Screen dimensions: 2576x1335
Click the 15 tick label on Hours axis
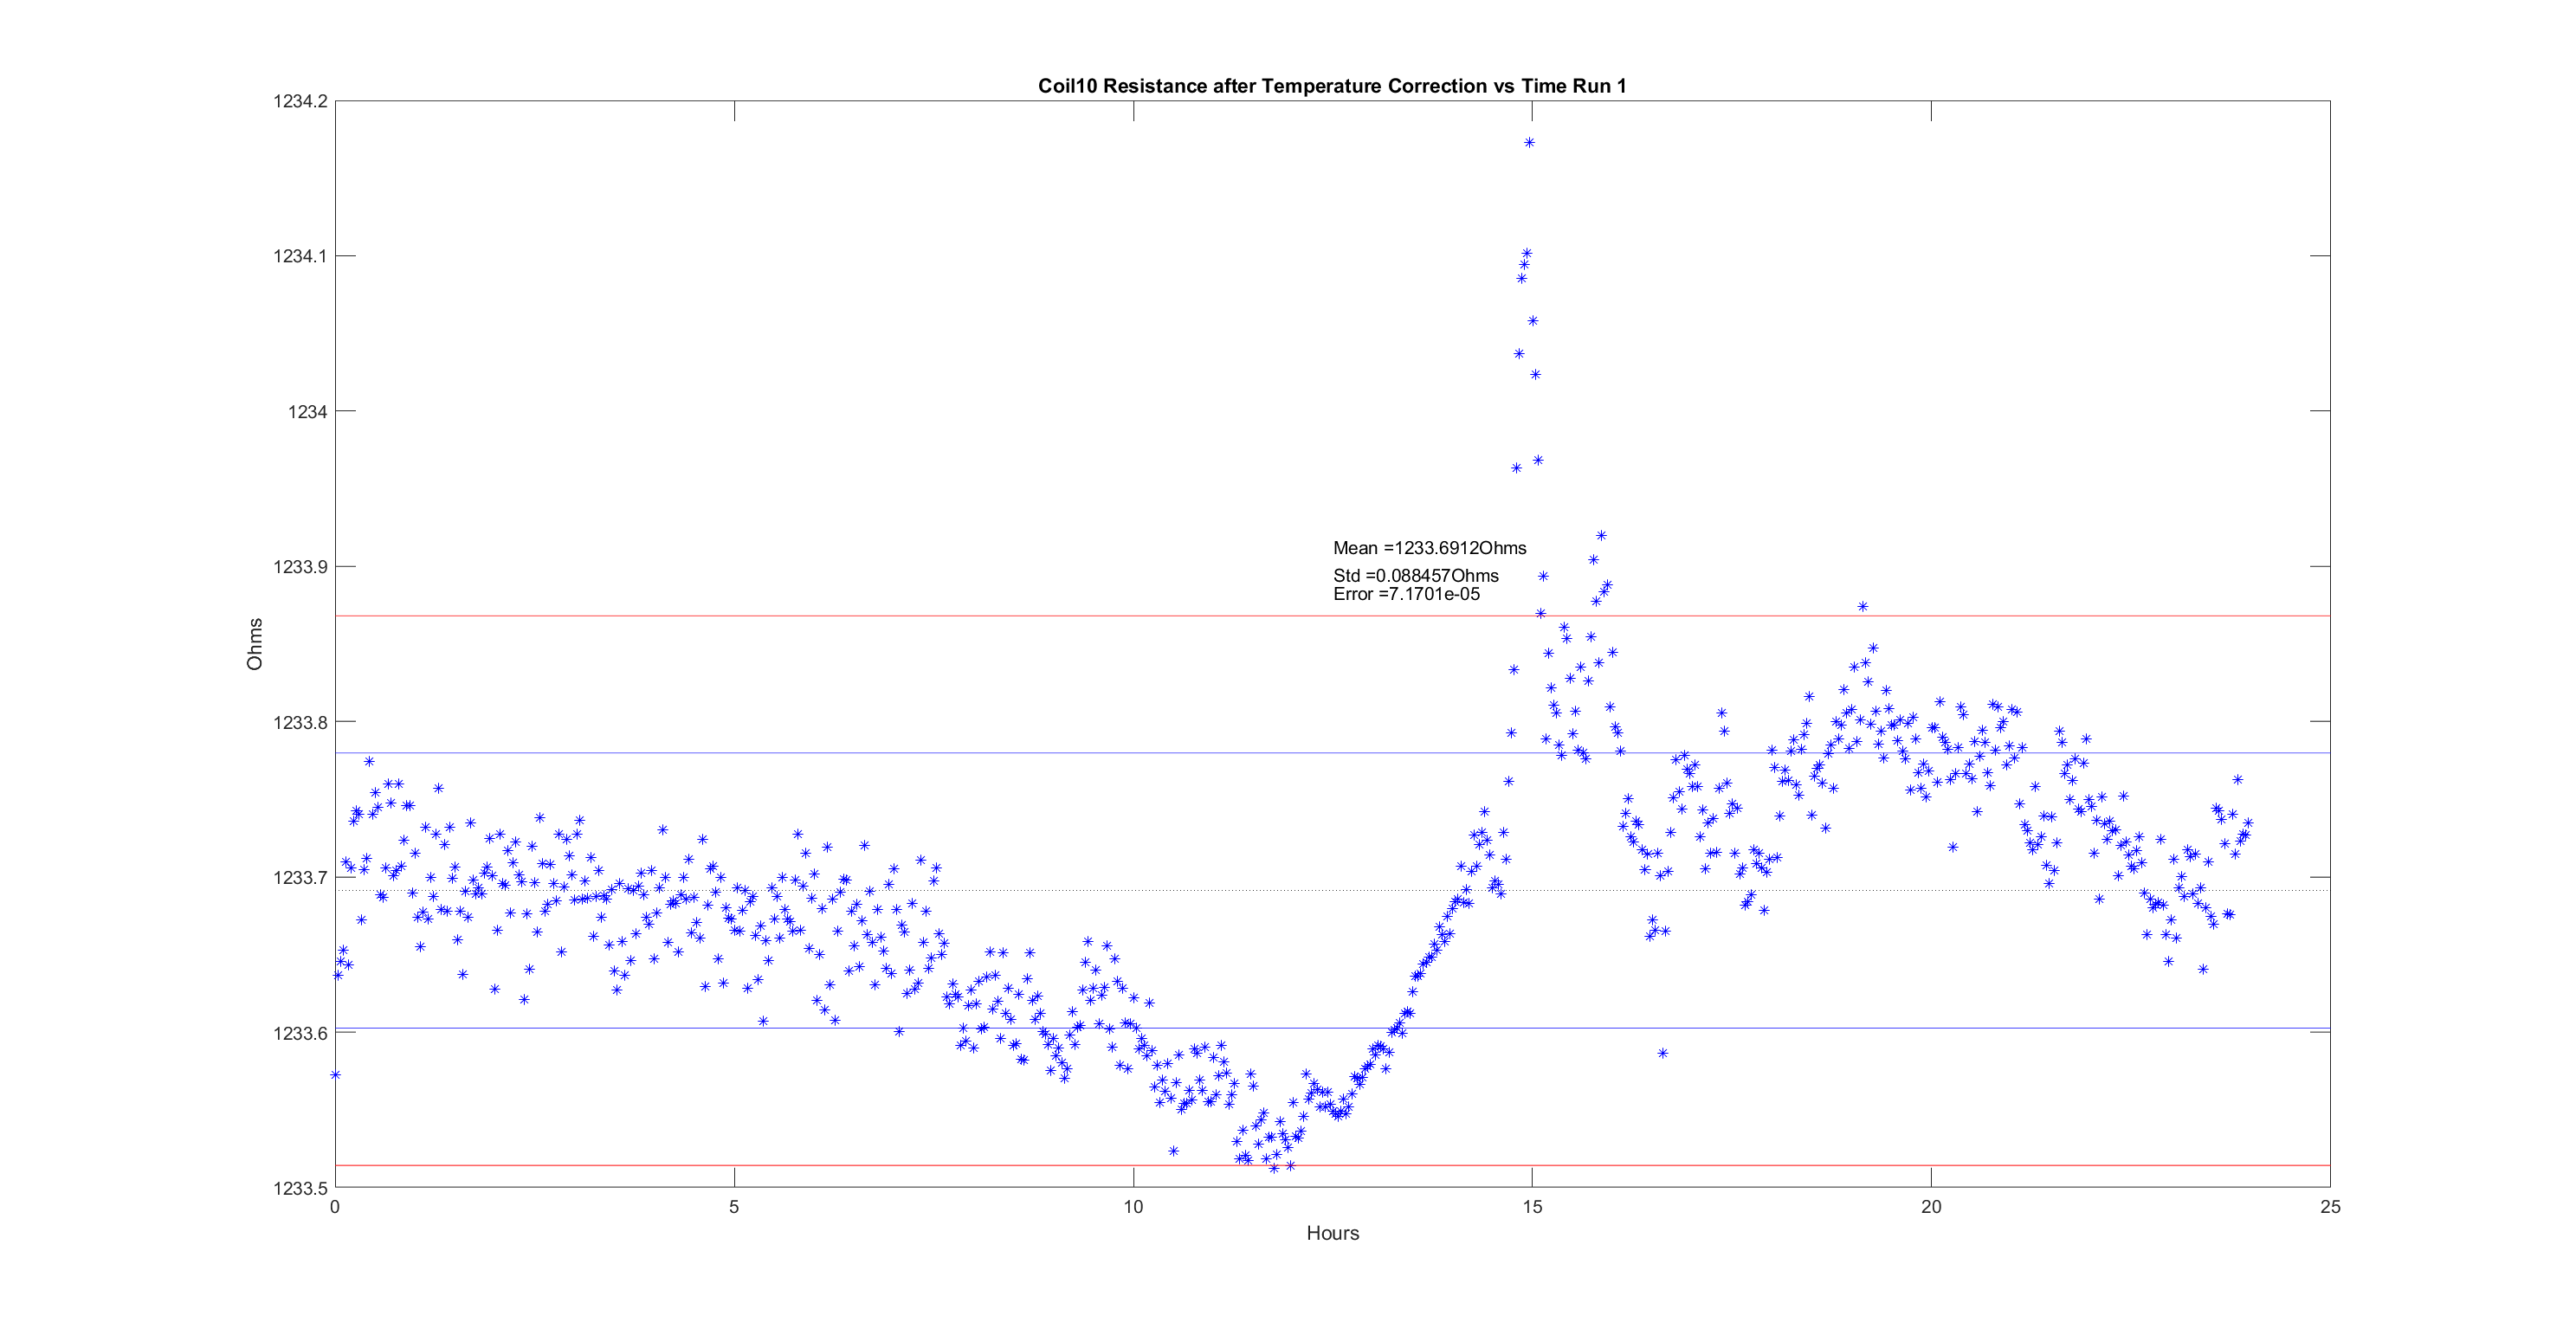click(x=1532, y=1207)
